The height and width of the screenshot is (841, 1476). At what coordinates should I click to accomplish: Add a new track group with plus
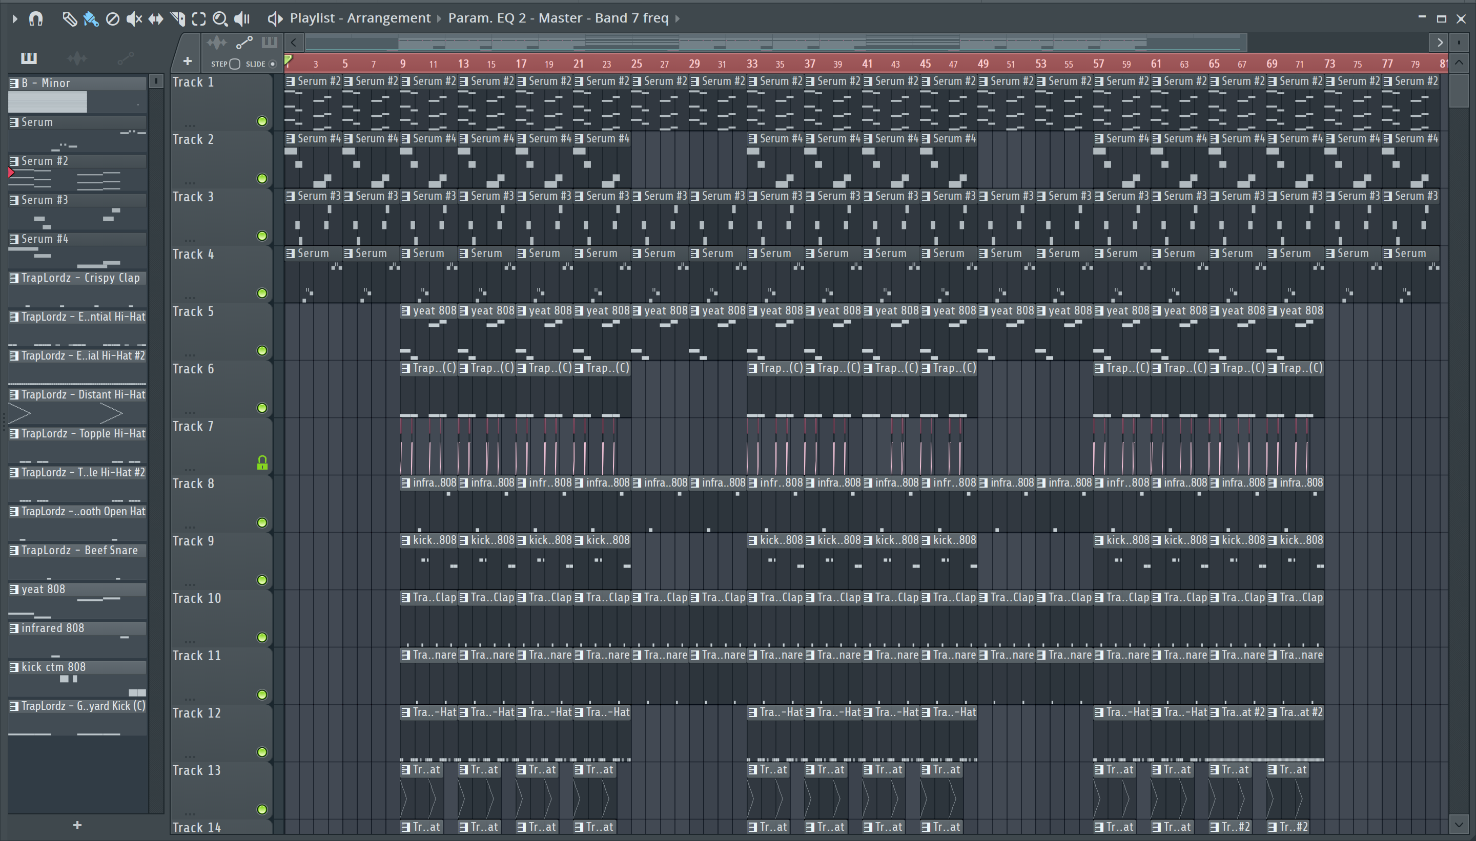(187, 60)
